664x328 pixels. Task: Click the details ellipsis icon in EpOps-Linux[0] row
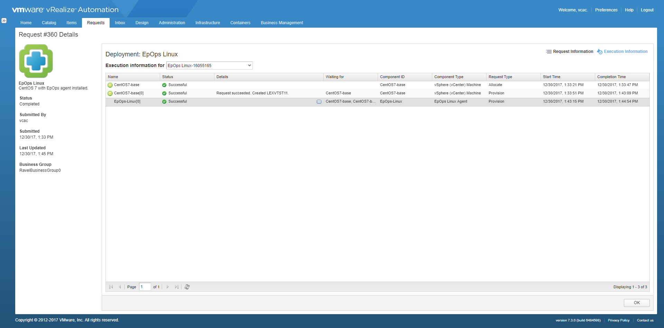click(319, 102)
